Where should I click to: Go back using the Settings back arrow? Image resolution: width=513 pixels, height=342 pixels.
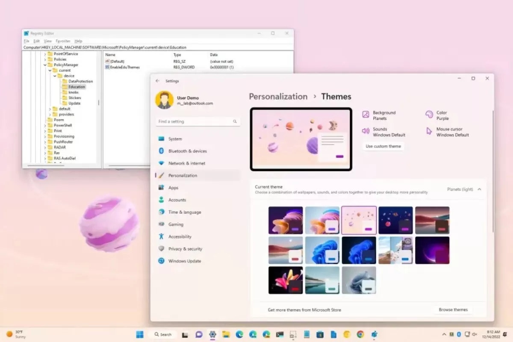158,81
